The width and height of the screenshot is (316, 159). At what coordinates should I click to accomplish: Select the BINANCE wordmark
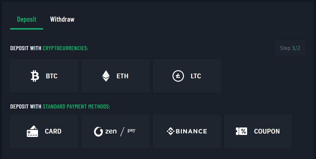(x=191, y=131)
